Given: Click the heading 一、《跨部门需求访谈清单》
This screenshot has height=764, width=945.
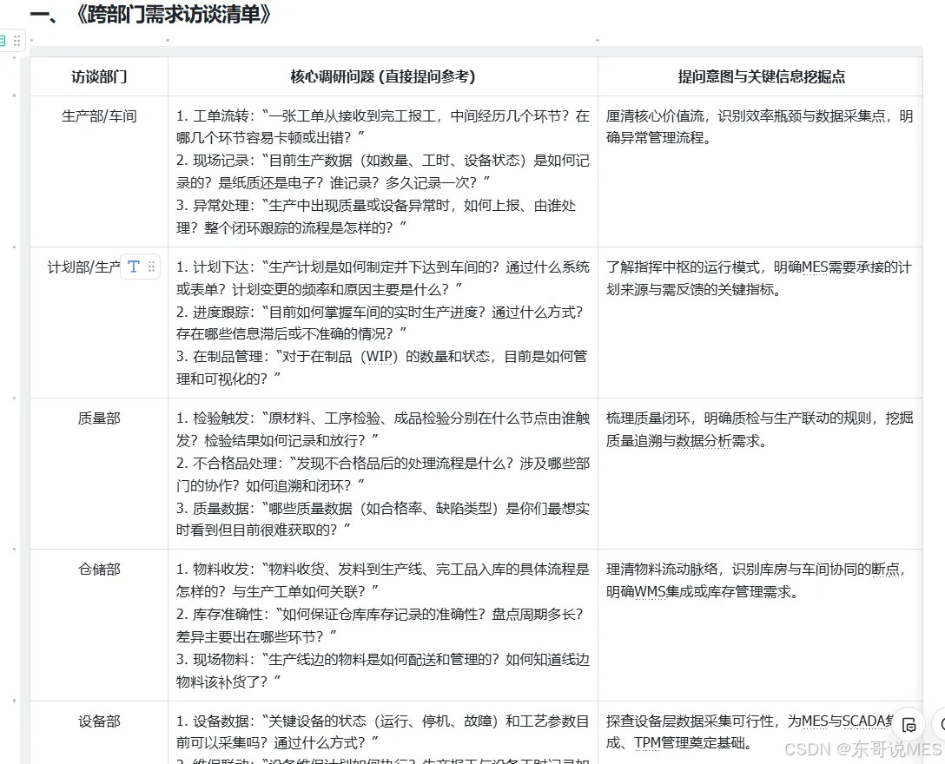Looking at the screenshot, I should click(x=149, y=14).
